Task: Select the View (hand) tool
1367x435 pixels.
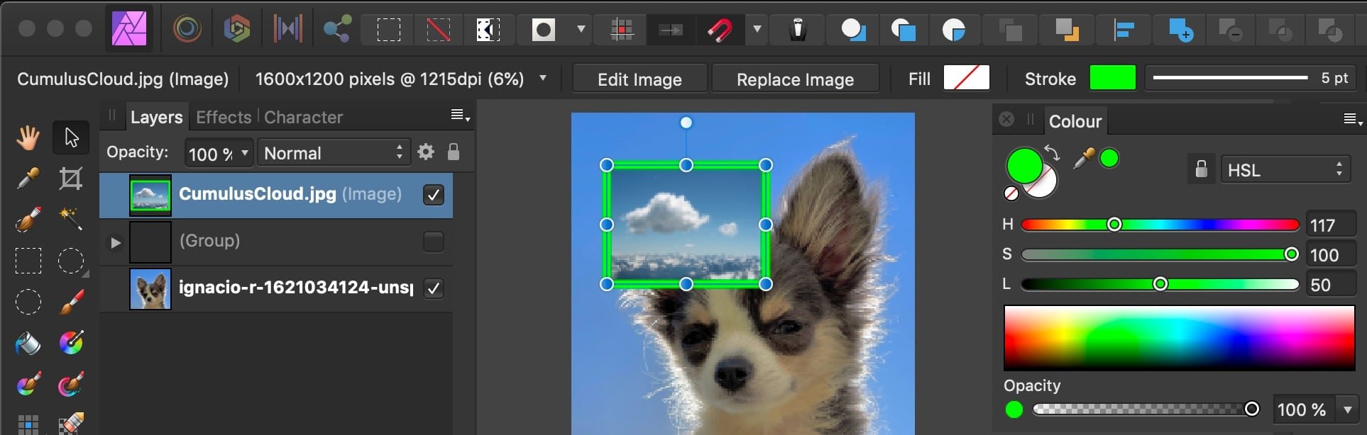Action: 28,137
